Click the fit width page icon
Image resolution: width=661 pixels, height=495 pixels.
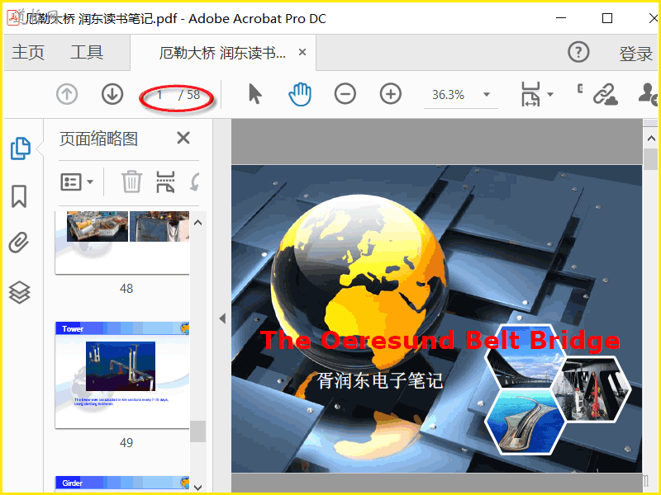click(530, 94)
